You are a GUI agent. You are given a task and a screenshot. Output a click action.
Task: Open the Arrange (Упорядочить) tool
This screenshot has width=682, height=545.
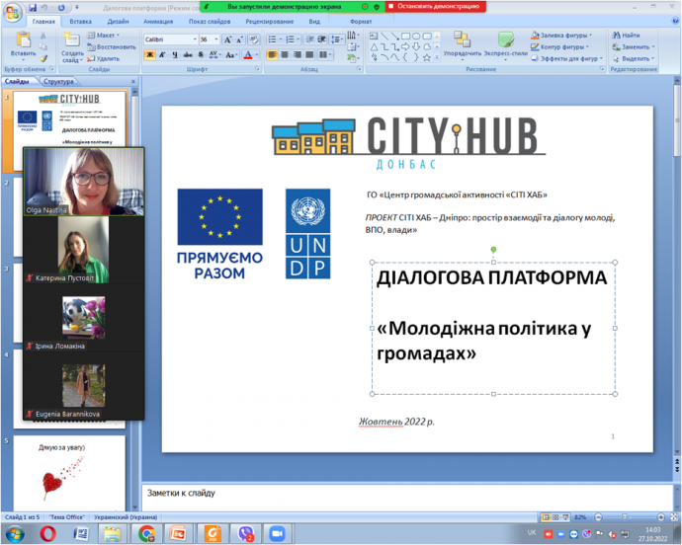pos(462,41)
